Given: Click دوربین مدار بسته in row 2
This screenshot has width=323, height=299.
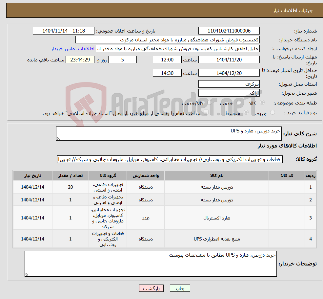Looking at the screenshot, I should point(217,200).
